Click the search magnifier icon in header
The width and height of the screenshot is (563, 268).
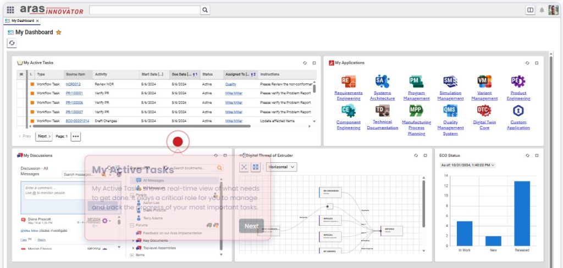pyautogui.click(x=205, y=10)
